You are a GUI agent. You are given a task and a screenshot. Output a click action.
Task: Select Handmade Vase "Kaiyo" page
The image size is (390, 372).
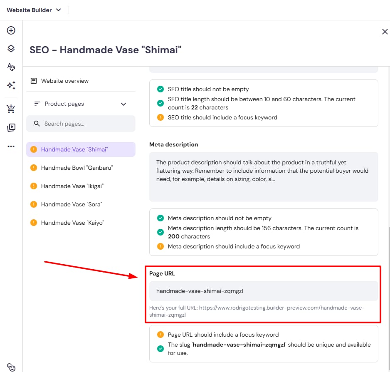click(72, 223)
